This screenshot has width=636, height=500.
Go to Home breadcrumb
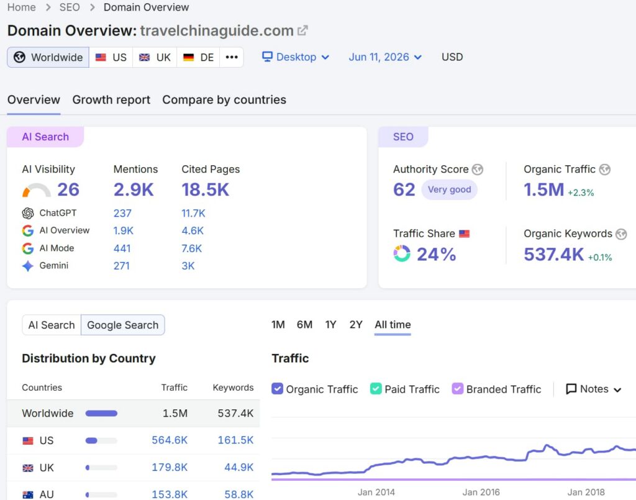[x=22, y=7]
